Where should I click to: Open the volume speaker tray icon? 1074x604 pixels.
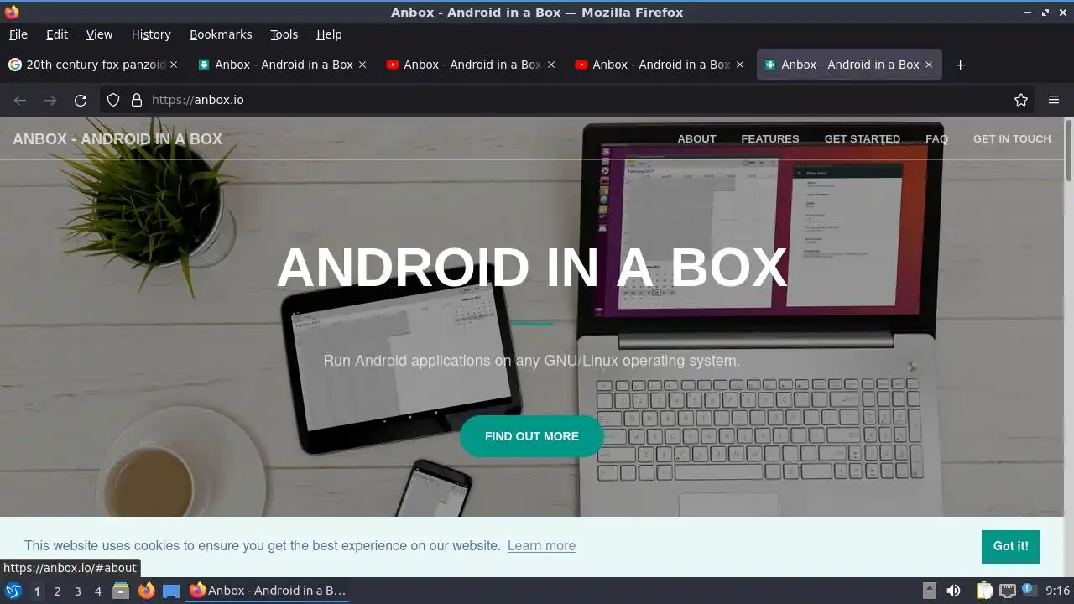coord(954,591)
